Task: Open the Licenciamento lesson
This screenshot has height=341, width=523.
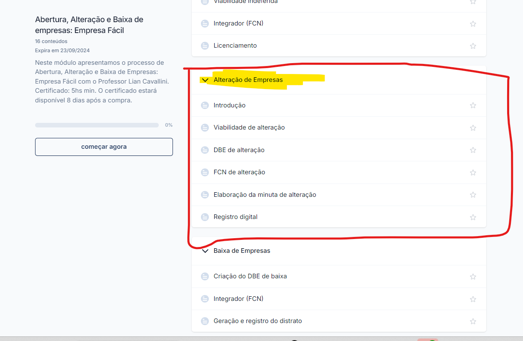Action: (x=235, y=46)
